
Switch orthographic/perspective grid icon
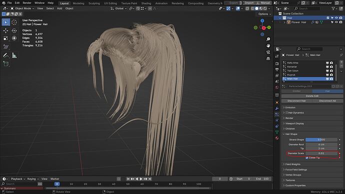click(x=268, y=58)
